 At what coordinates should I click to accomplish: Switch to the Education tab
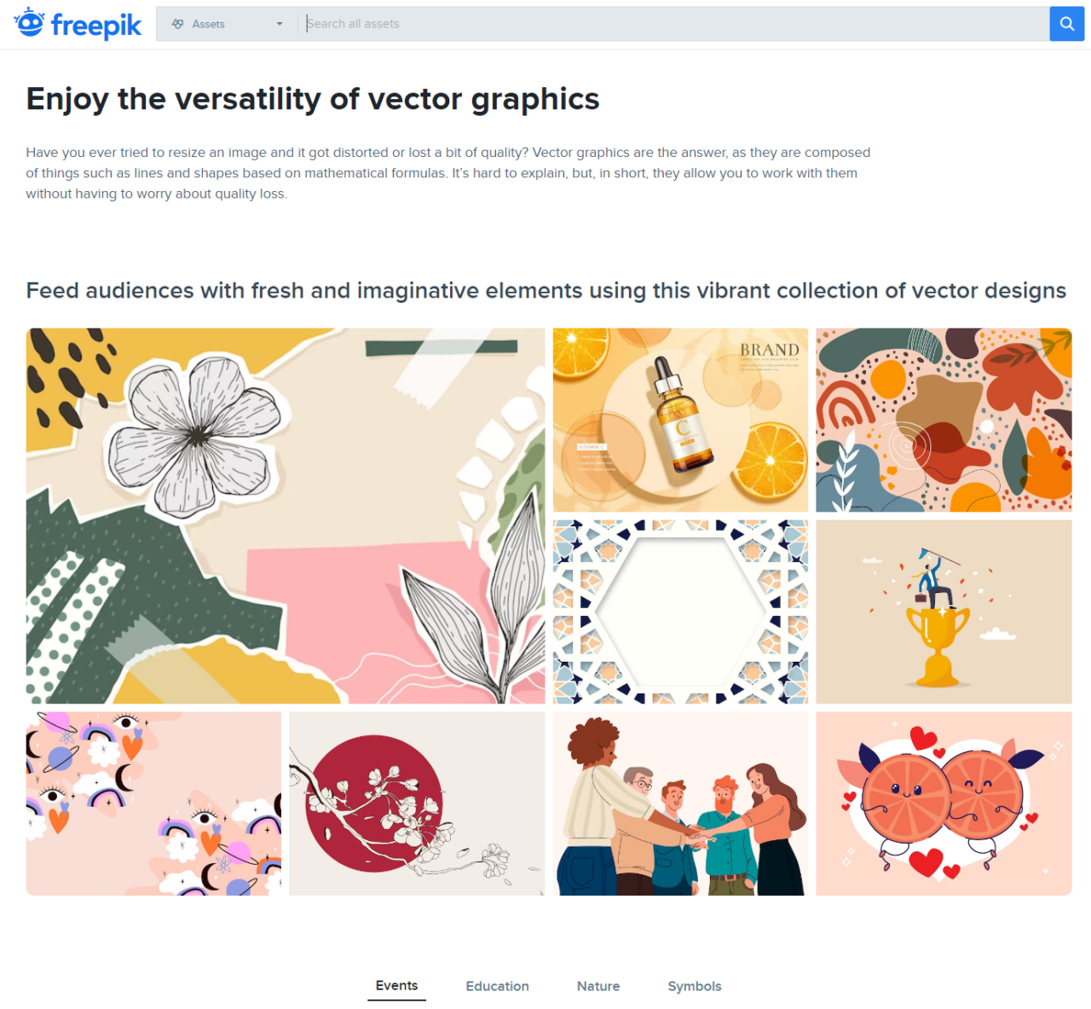(497, 986)
